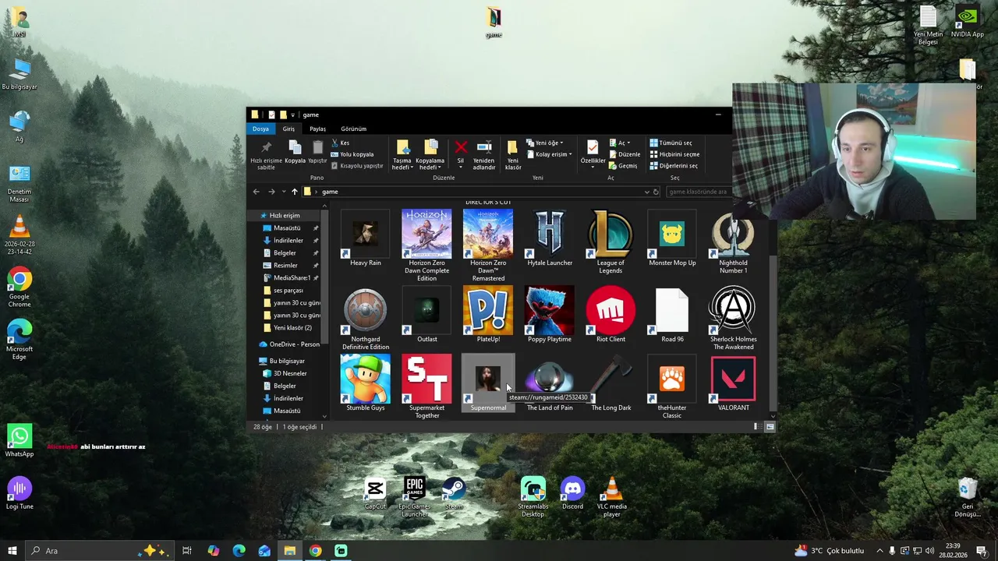This screenshot has width=998, height=561.
Task: Select the Supermarket Together shortcut
Action: [426, 386]
